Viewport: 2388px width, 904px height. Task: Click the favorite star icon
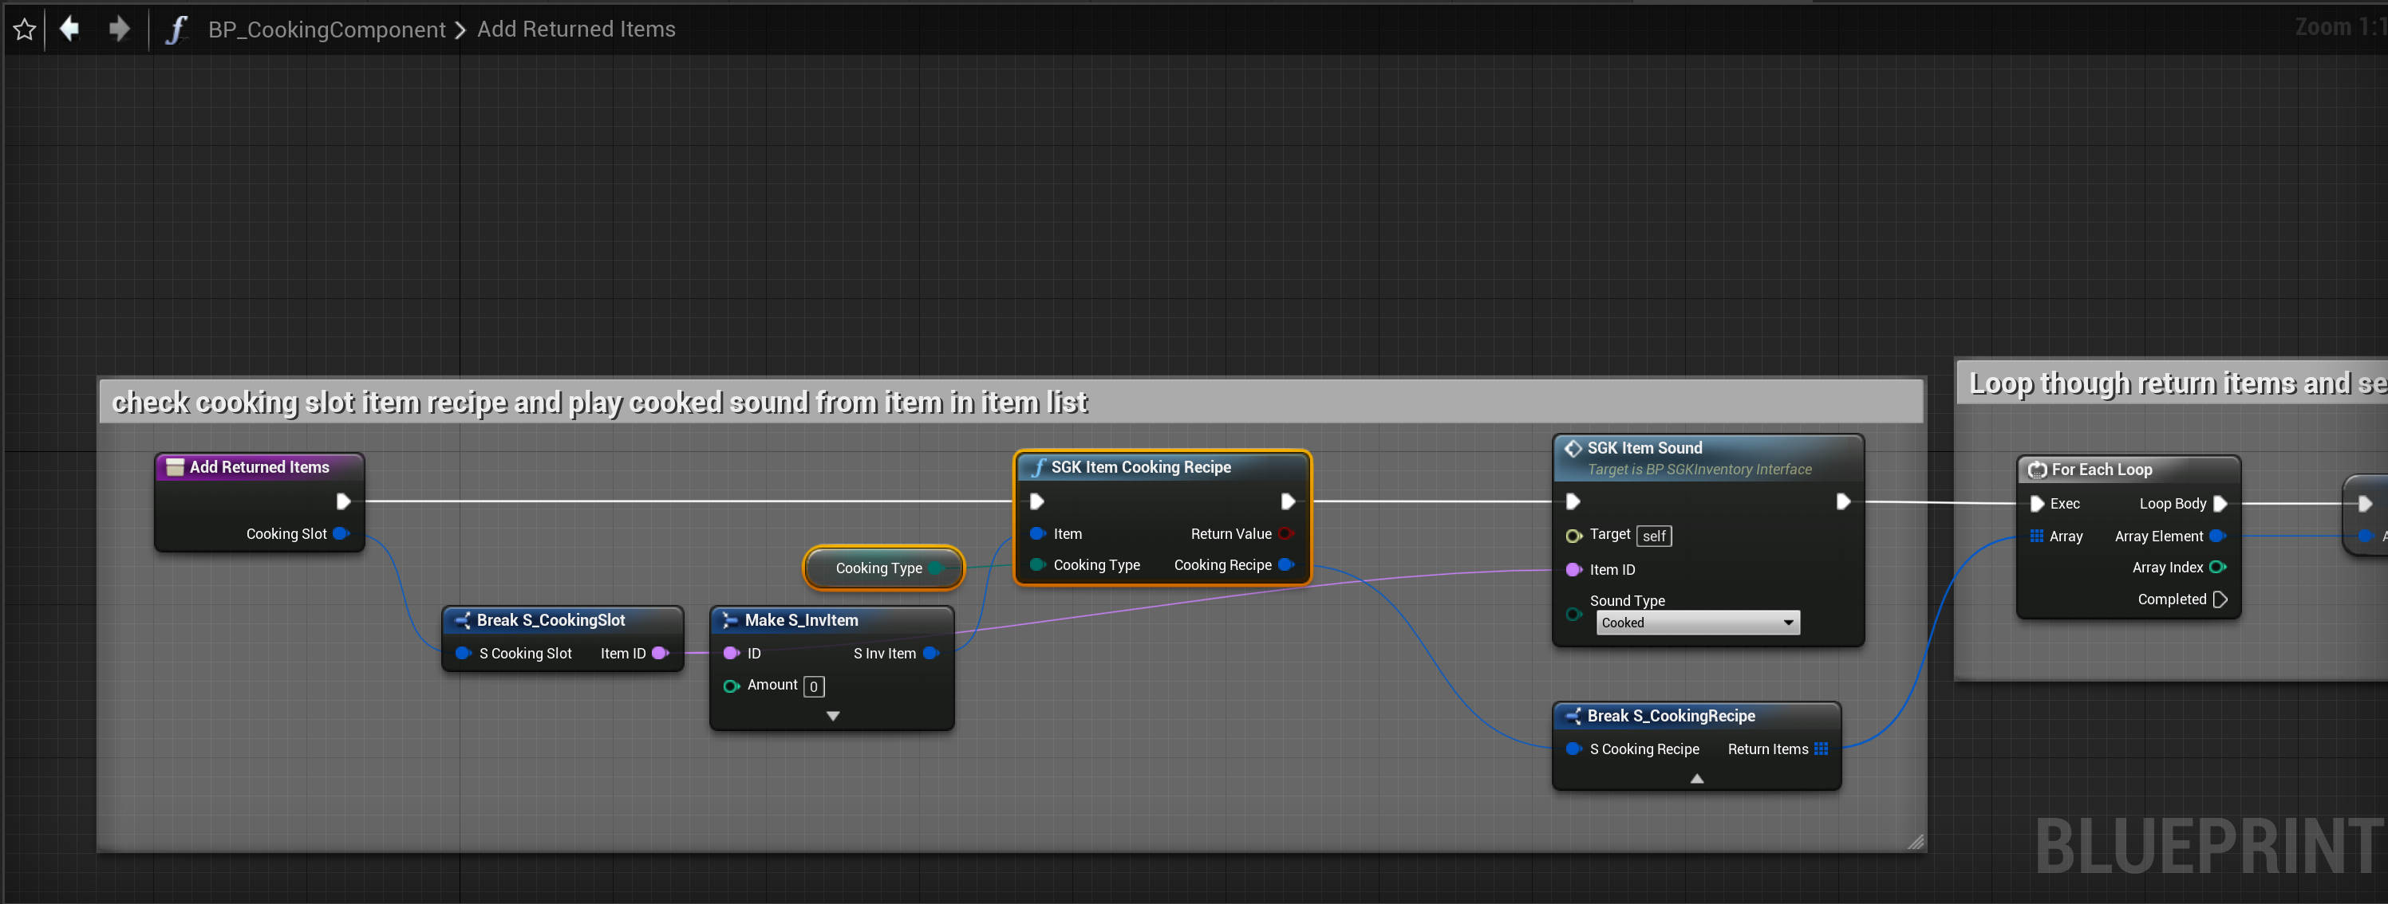25,29
